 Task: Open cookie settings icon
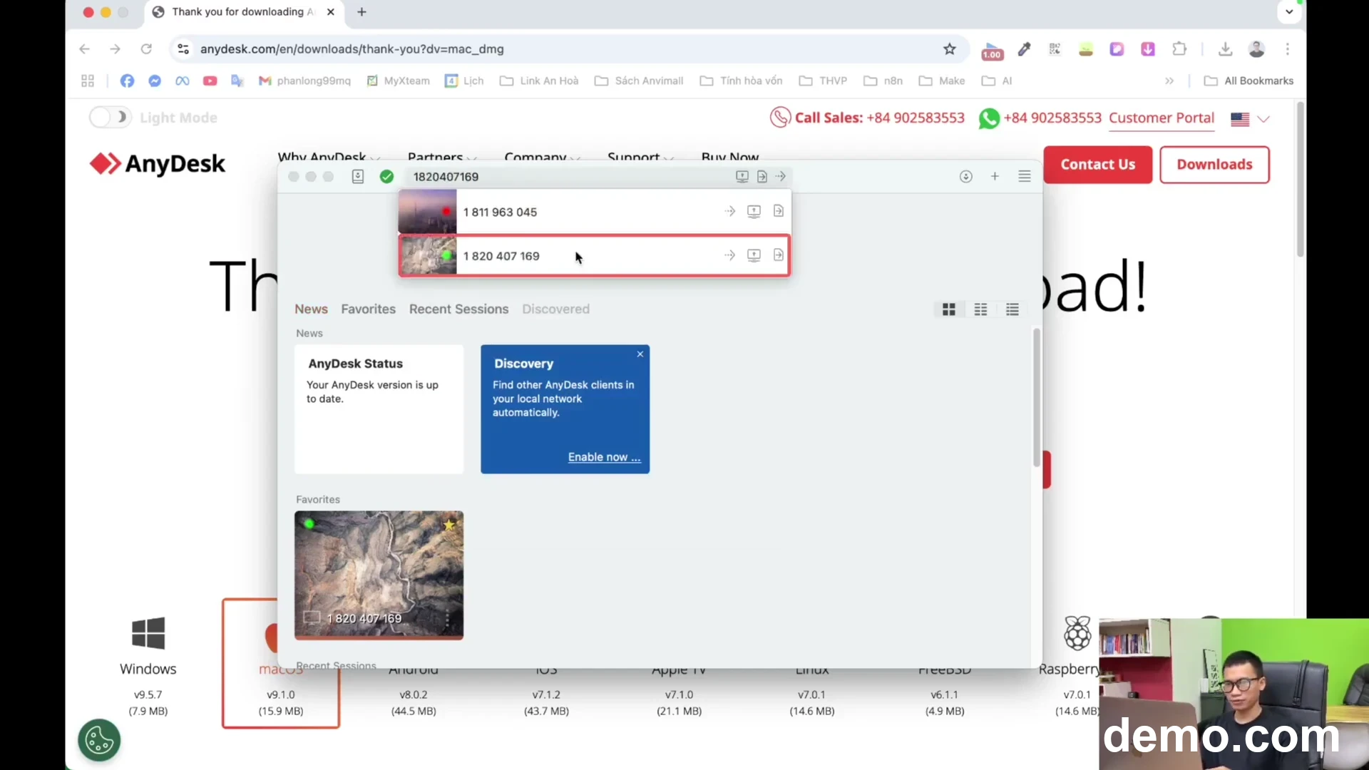coord(99,740)
